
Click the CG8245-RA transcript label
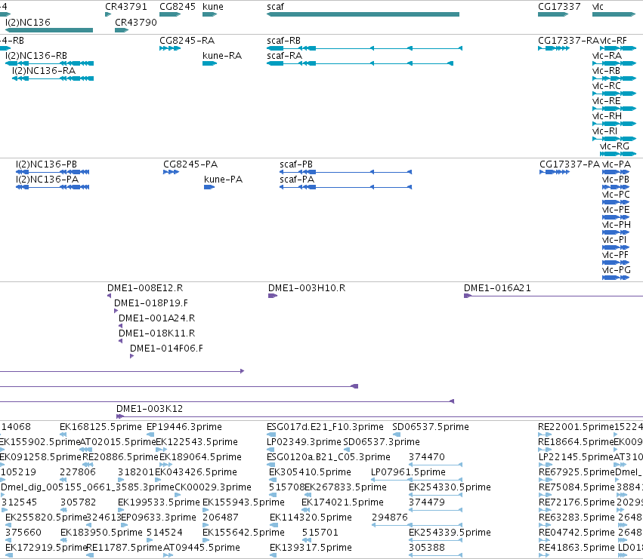pyautogui.click(x=187, y=41)
